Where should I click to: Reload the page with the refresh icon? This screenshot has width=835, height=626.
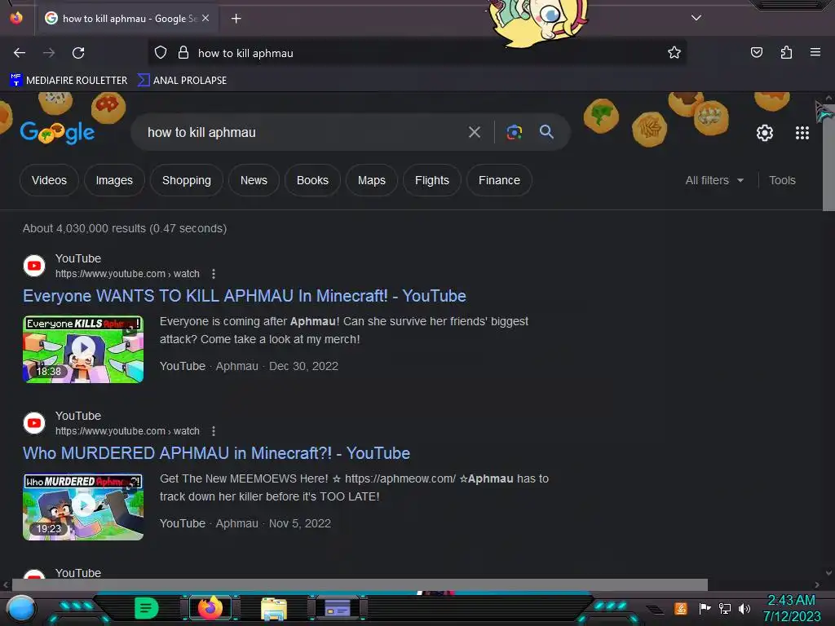78,53
